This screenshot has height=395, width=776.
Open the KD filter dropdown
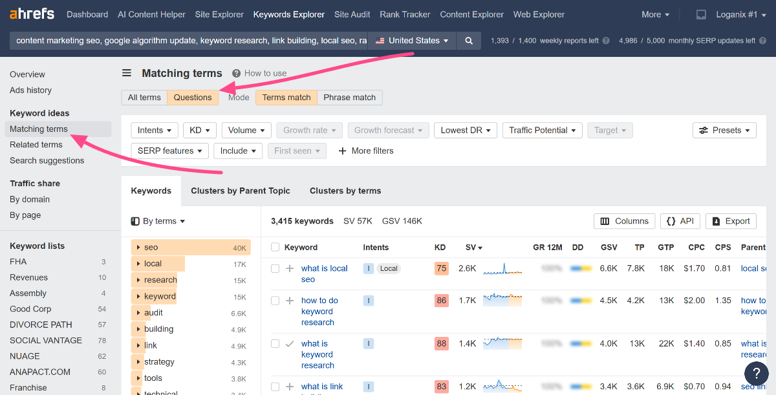pos(200,130)
